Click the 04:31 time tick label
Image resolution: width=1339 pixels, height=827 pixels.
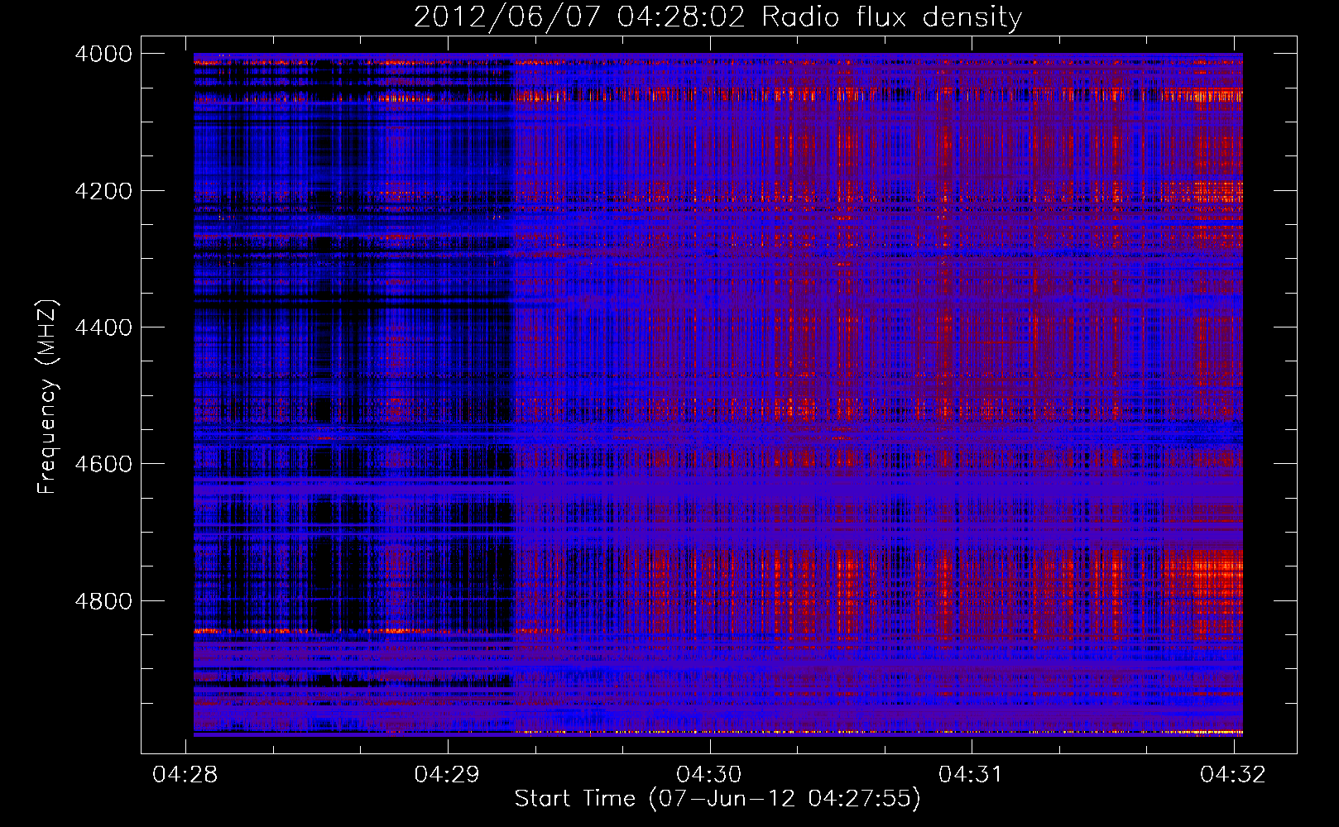[972, 774]
